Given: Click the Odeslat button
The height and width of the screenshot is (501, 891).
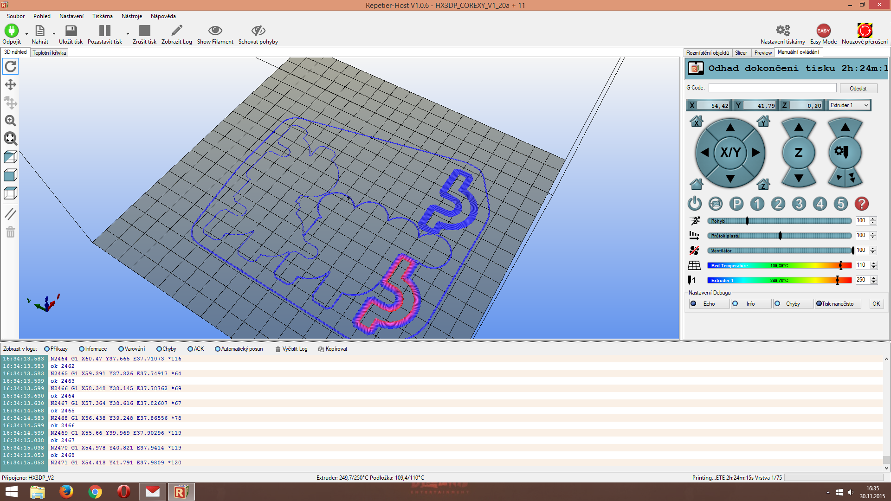Looking at the screenshot, I should (858, 88).
